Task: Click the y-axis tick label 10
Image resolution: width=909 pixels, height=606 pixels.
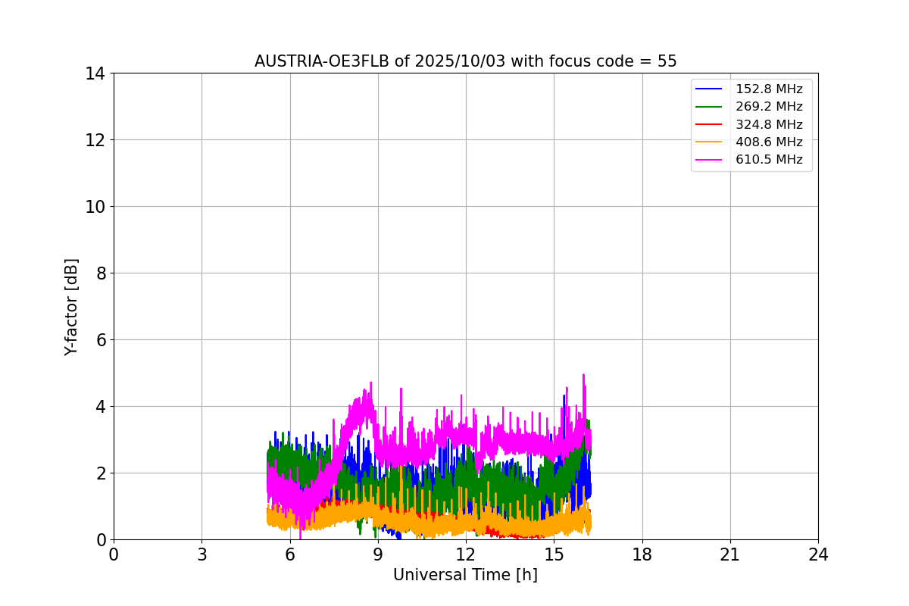Action: click(x=95, y=207)
